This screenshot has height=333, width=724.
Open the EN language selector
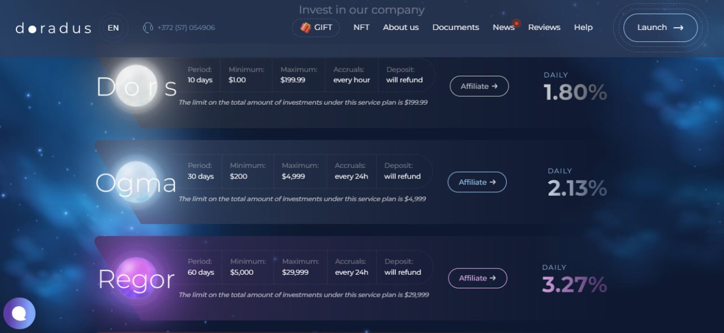[113, 28]
